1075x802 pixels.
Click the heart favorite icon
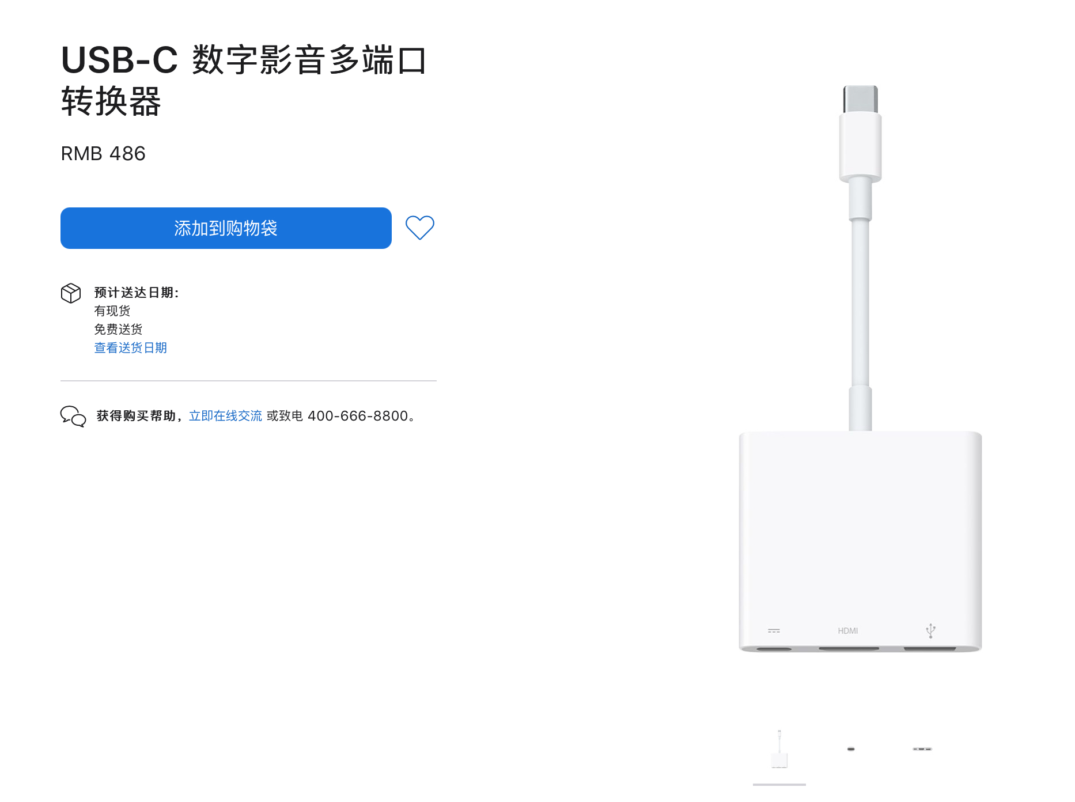(x=419, y=228)
